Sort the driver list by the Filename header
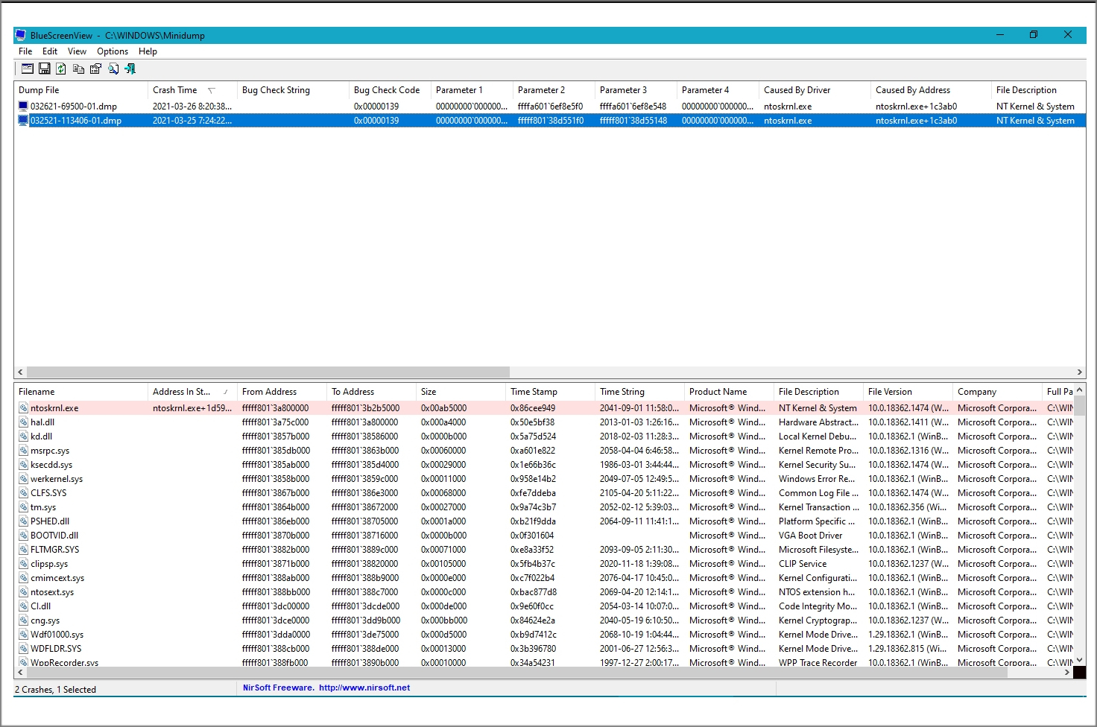1097x727 pixels. tap(80, 392)
